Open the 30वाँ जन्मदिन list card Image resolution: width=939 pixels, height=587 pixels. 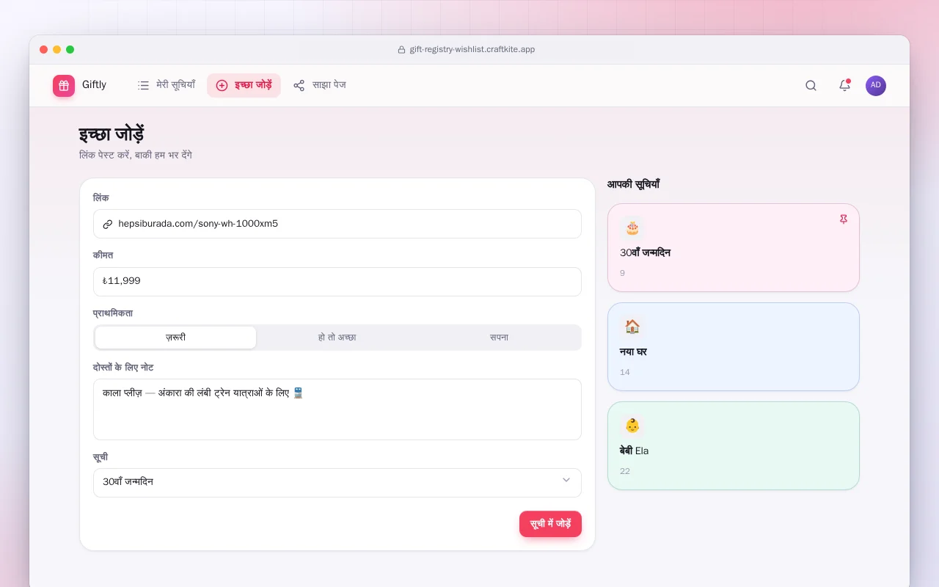click(734, 247)
